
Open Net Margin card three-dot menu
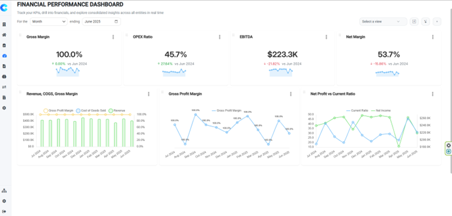click(433, 37)
